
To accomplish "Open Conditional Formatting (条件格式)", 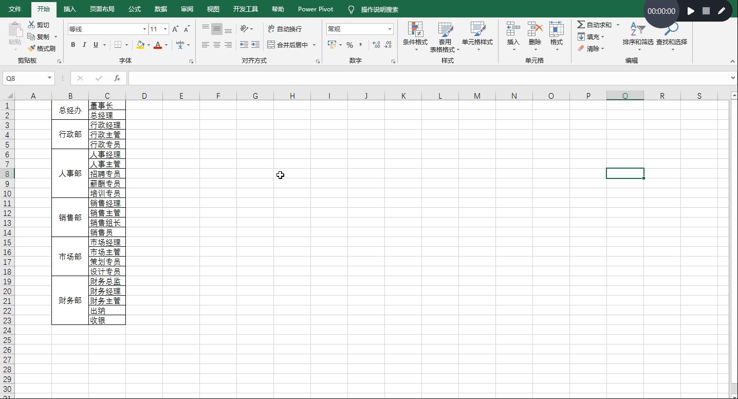I will click(415, 36).
